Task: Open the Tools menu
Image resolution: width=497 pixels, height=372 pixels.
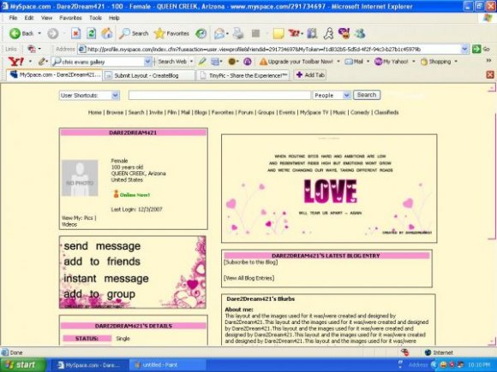Action: pos(95,18)
